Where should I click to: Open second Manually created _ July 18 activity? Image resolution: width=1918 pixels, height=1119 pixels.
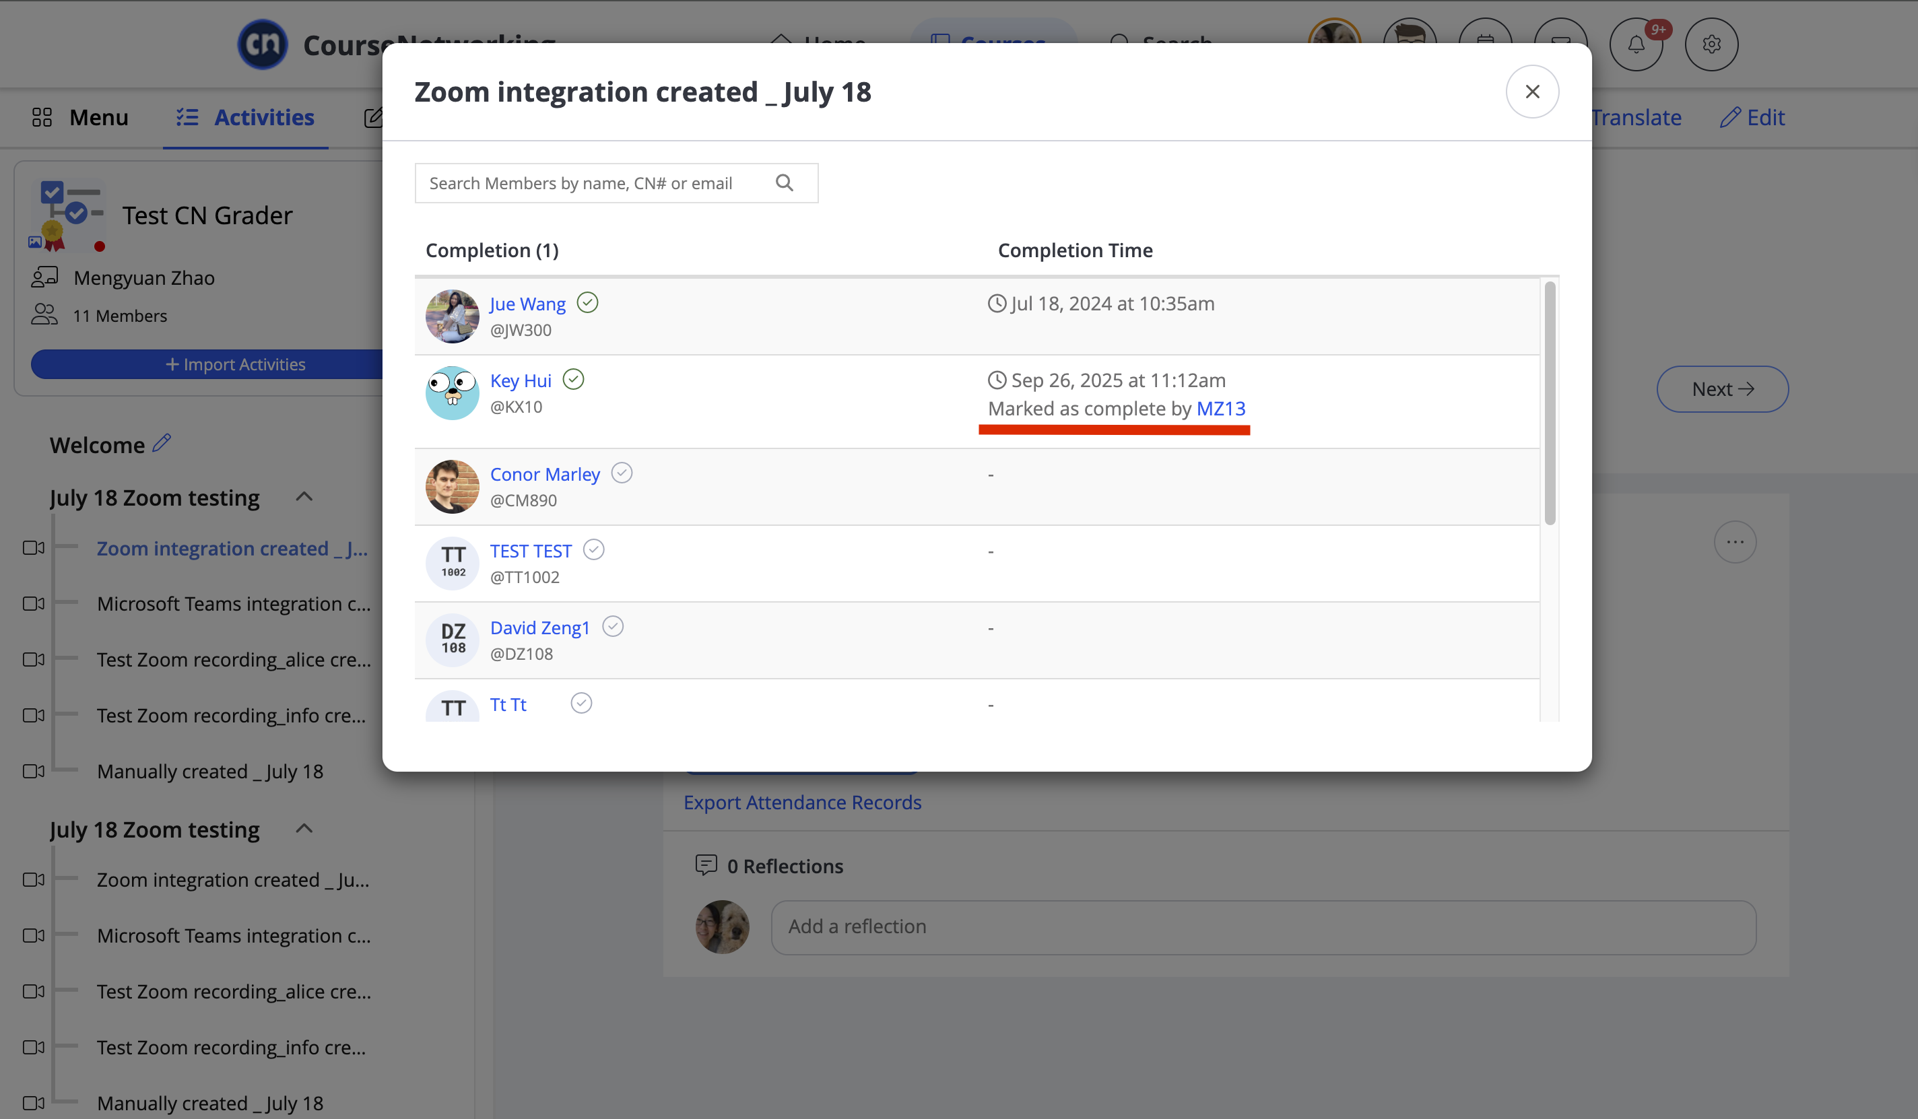click(x=210, y=1103)
